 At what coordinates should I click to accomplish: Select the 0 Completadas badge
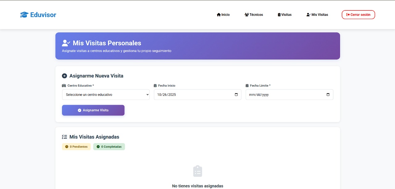(109, 147)
